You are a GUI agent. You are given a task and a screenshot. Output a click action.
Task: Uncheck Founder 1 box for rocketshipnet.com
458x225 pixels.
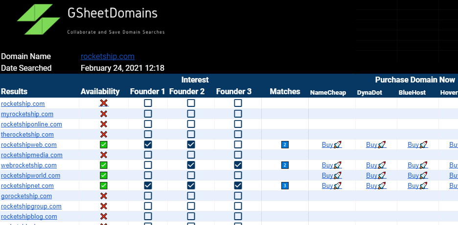tap(148, 185)
